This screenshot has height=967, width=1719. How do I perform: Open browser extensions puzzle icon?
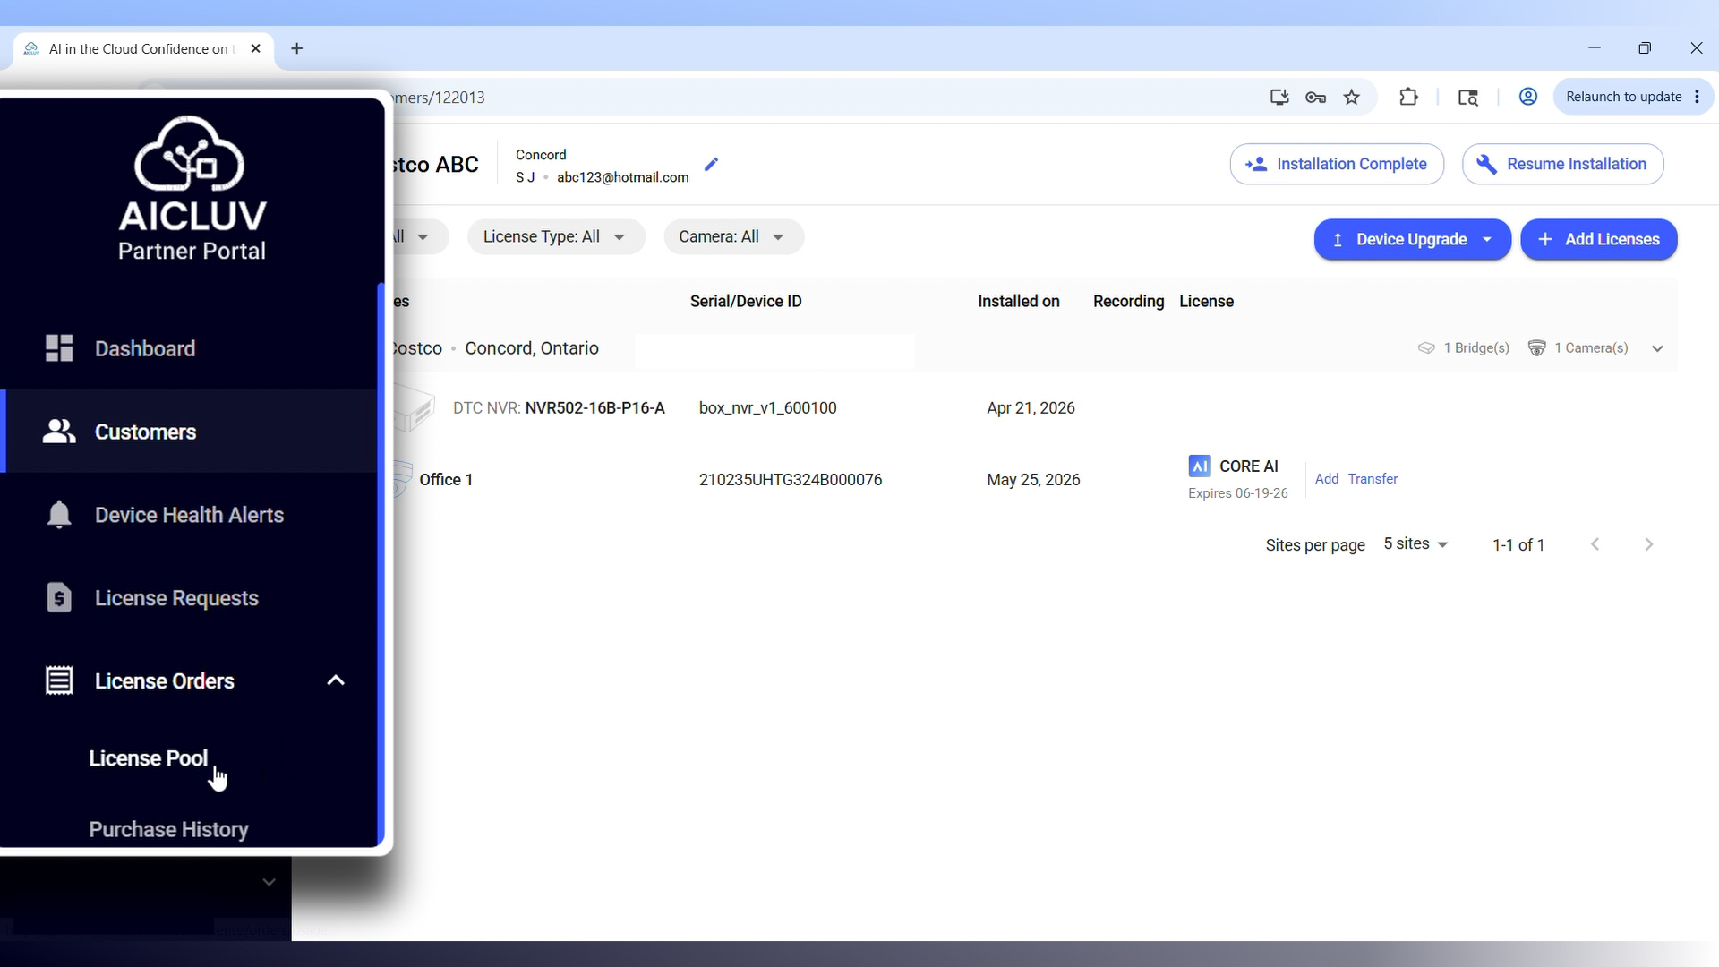tap(1408, 97)
